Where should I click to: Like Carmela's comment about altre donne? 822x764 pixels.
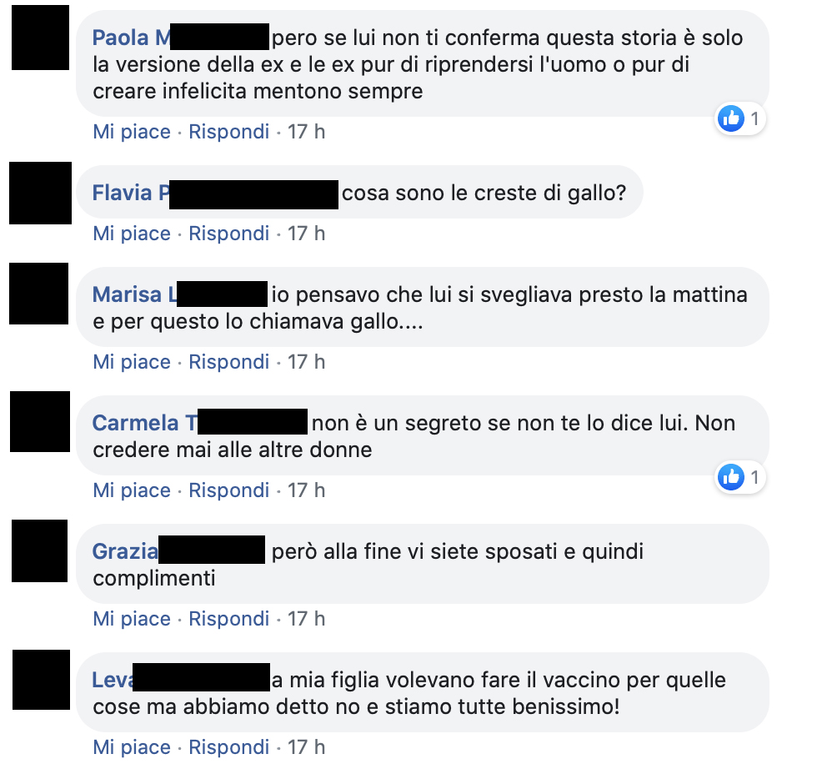(x=132, y=490)
